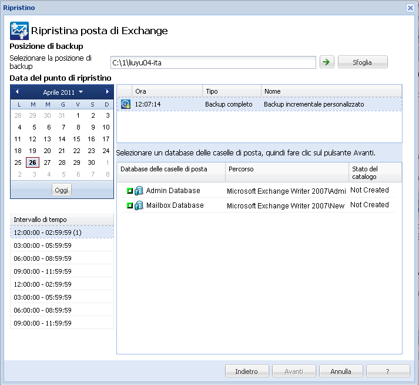
Task: Toggle the Mailbox Database green checkbox
Action: point(129,205)
